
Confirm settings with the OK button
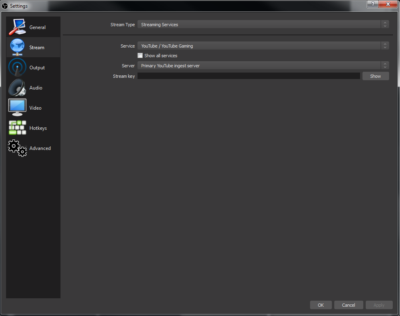[321, 305]
